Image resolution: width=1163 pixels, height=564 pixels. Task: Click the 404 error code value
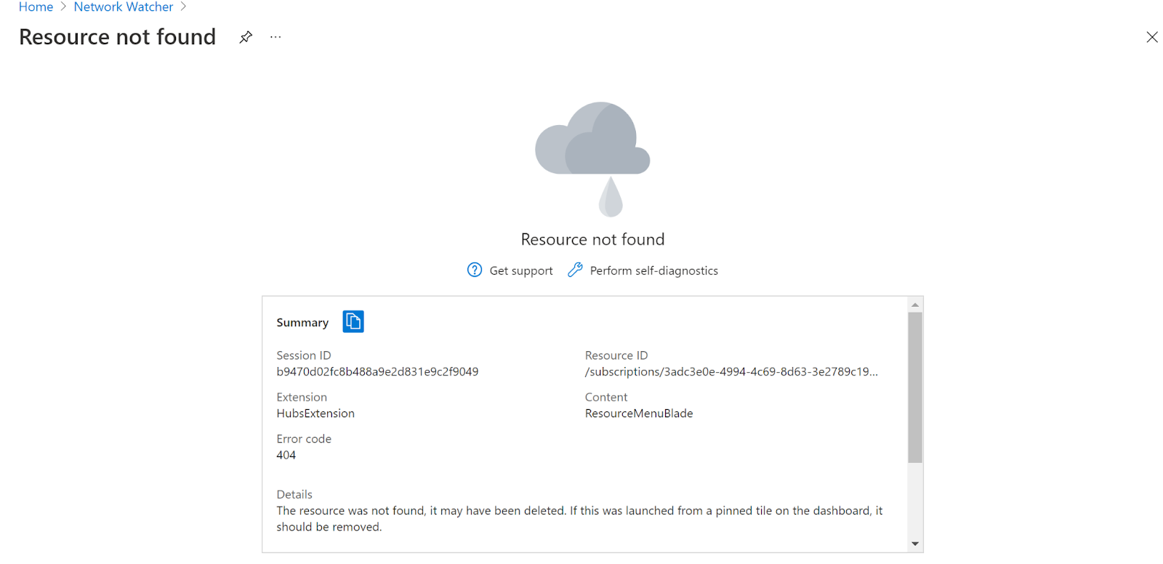[286, 455]
